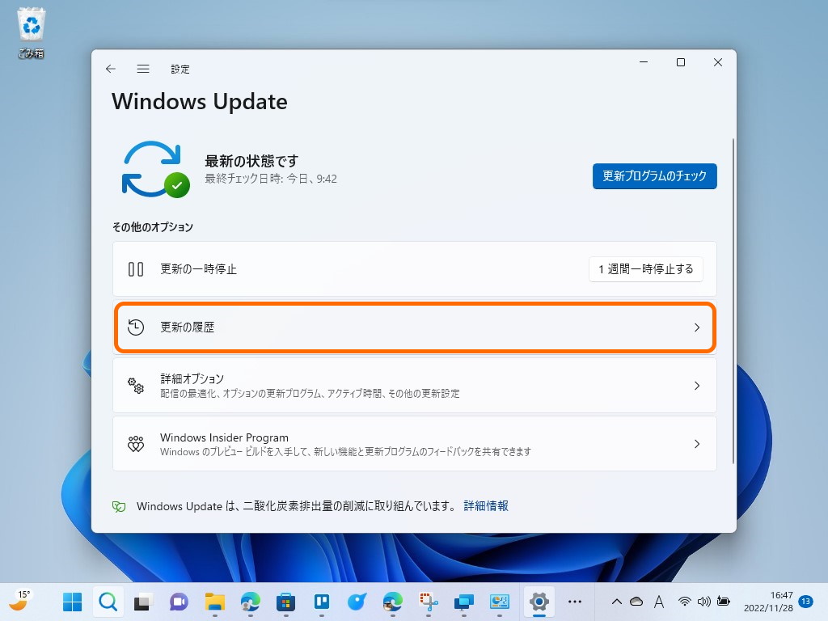Open Microsoft Store from the taskbar

pyautogui.click(x=285, y=602)
